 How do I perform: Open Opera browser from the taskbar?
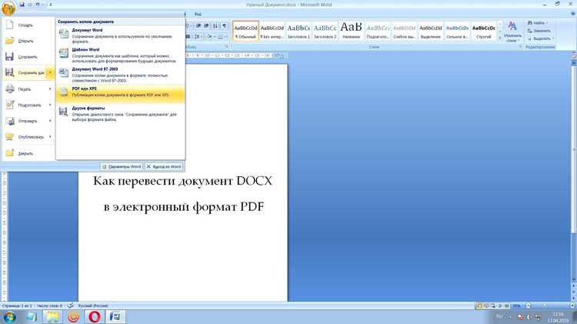click(x=94, y=316)
